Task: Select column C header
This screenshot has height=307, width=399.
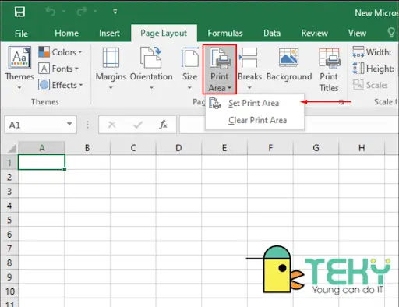Action: point(133,148)
